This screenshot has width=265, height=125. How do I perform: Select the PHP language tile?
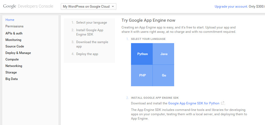click(142, 75)
